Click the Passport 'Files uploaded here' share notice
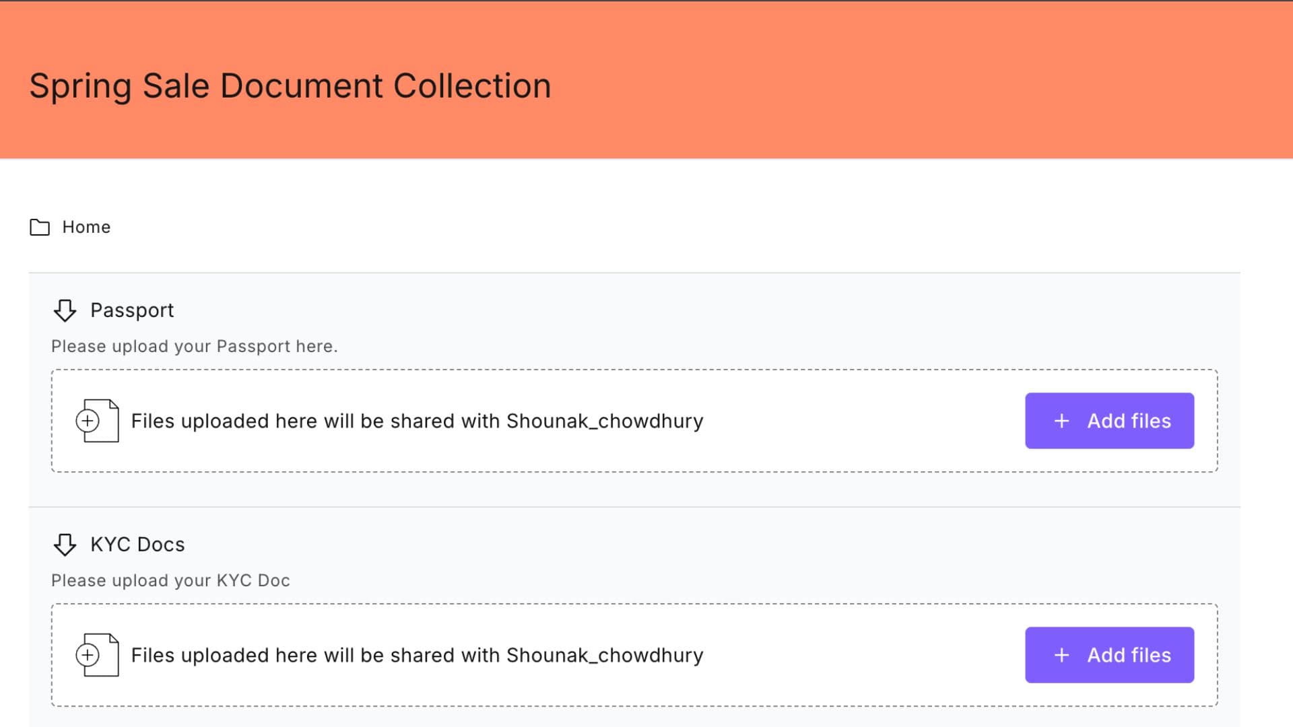The image size is (1293, 727). tap(417, 421)
